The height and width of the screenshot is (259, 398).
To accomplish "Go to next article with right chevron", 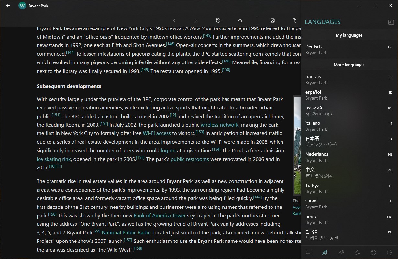I will 196,20.
